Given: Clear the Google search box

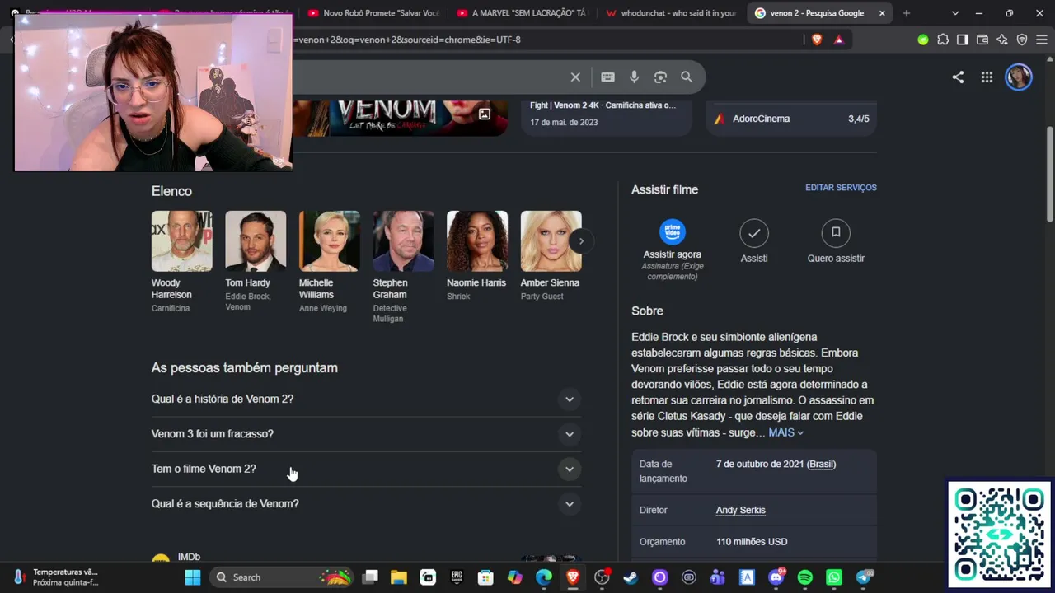Looking at the screenshot, I should tap(575, 77).
